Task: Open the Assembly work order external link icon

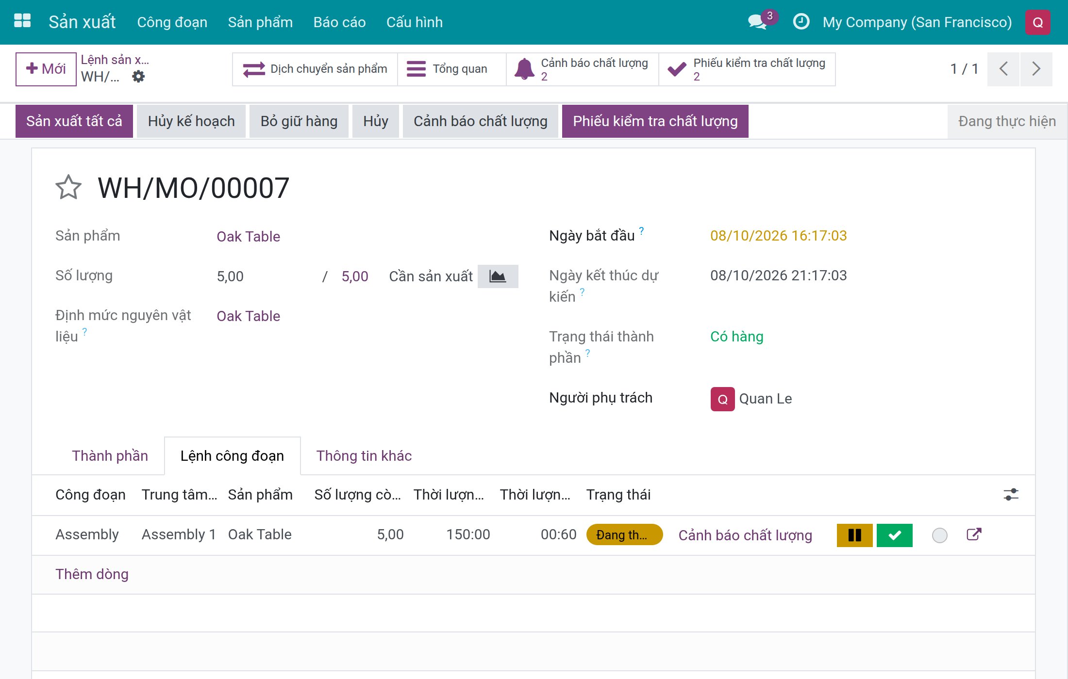Action: pos(974,534)
